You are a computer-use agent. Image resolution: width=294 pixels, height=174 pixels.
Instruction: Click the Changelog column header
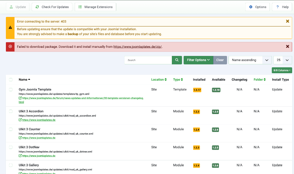click(x=239, y=79)
